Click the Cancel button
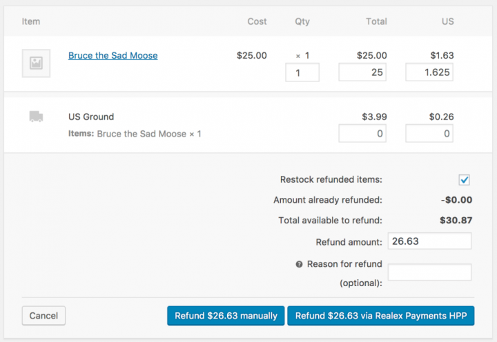 pos(43,316)
